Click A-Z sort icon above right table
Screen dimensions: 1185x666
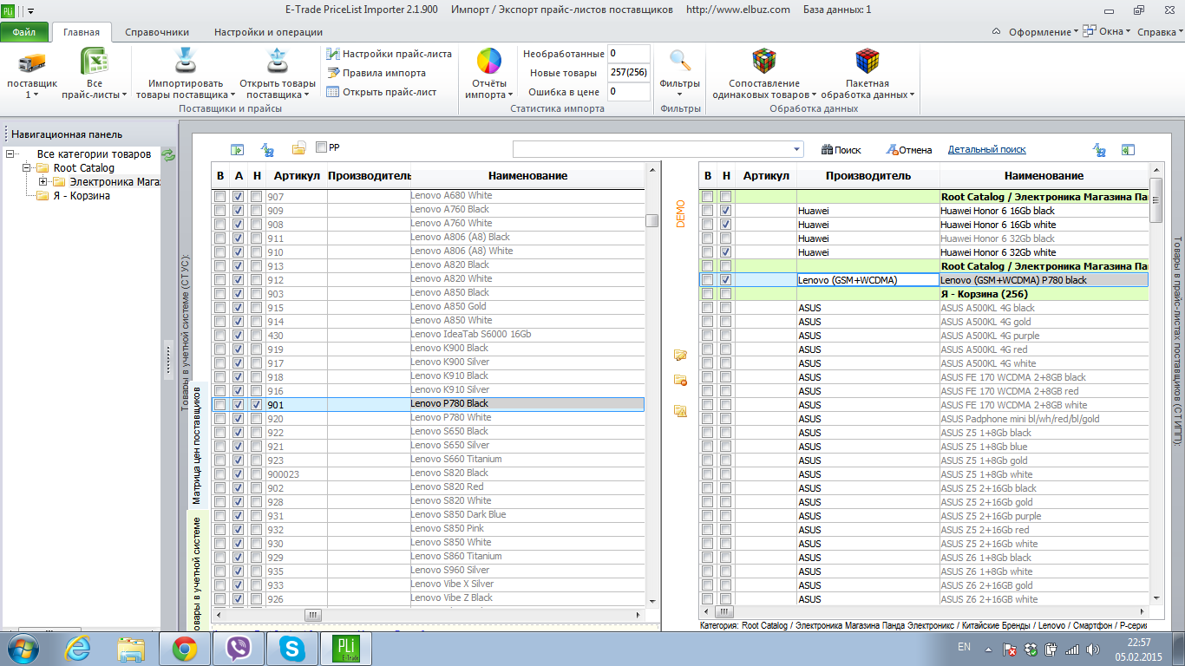click(x=1099, y=150)
